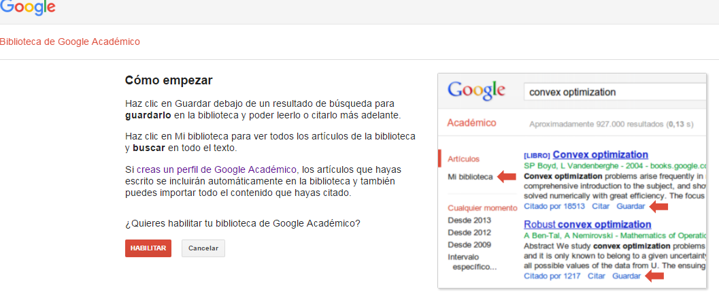Click Guardar under the Robust convex optimization result

click(626, 276)
